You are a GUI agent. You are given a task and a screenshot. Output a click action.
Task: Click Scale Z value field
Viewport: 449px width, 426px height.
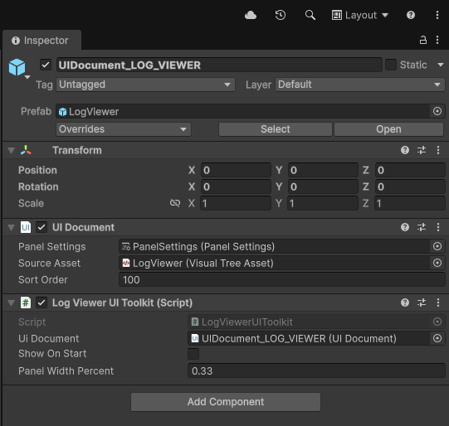click(x=410, y=203)
